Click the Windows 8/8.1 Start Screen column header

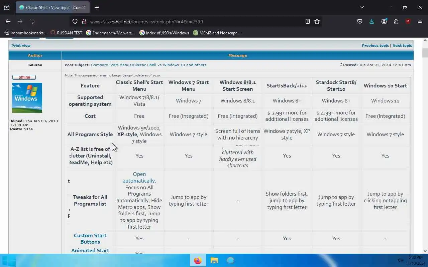237,85
